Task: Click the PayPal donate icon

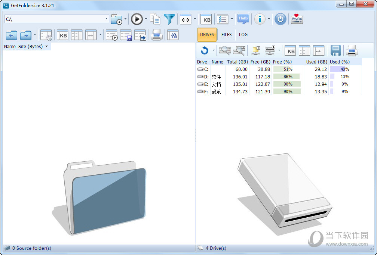Action: (x=297, y=19)
